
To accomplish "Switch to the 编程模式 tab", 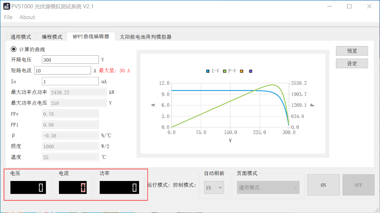I will coord(52,37).
